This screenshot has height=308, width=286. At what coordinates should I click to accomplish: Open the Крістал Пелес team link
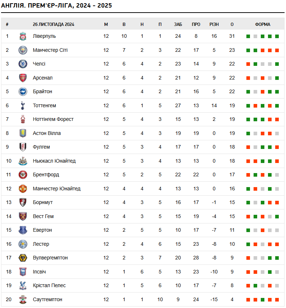(x=49, y=285)
